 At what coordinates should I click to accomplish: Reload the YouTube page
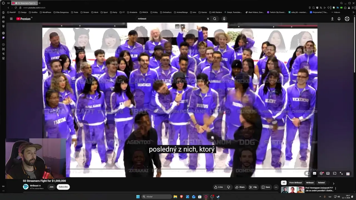point(16,8)
